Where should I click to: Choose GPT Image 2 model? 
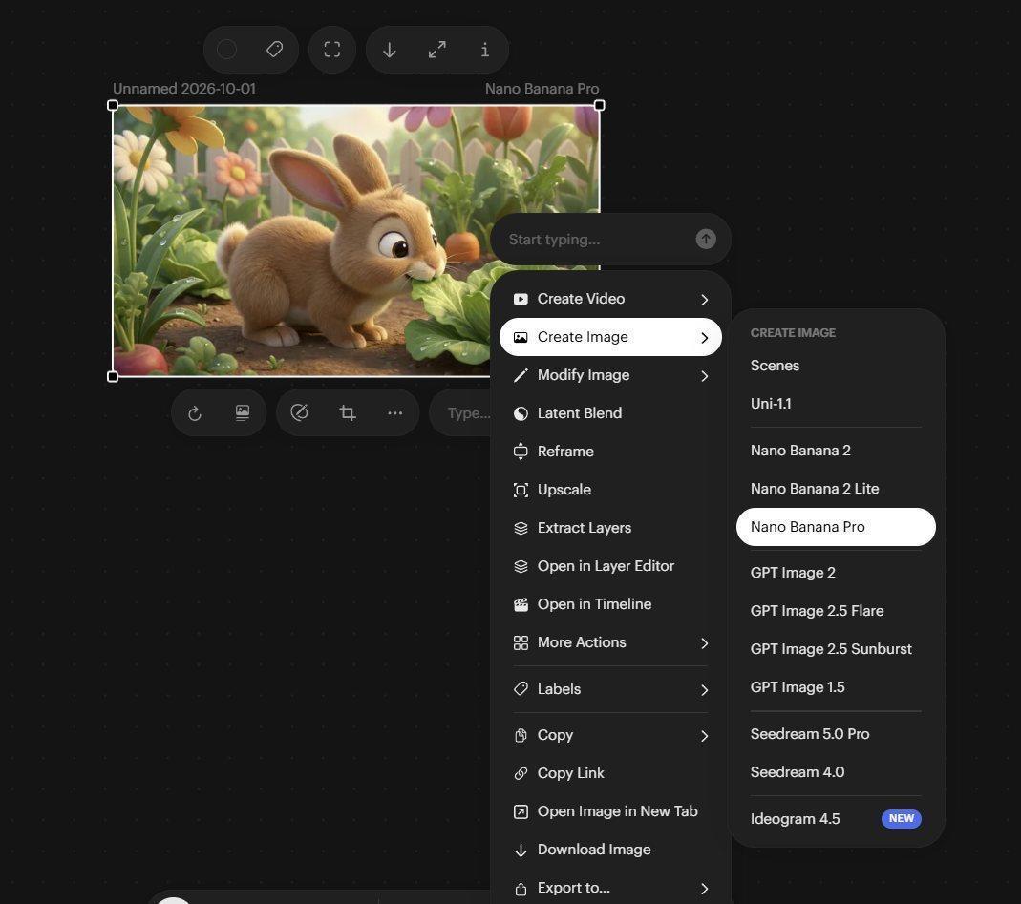836,573
